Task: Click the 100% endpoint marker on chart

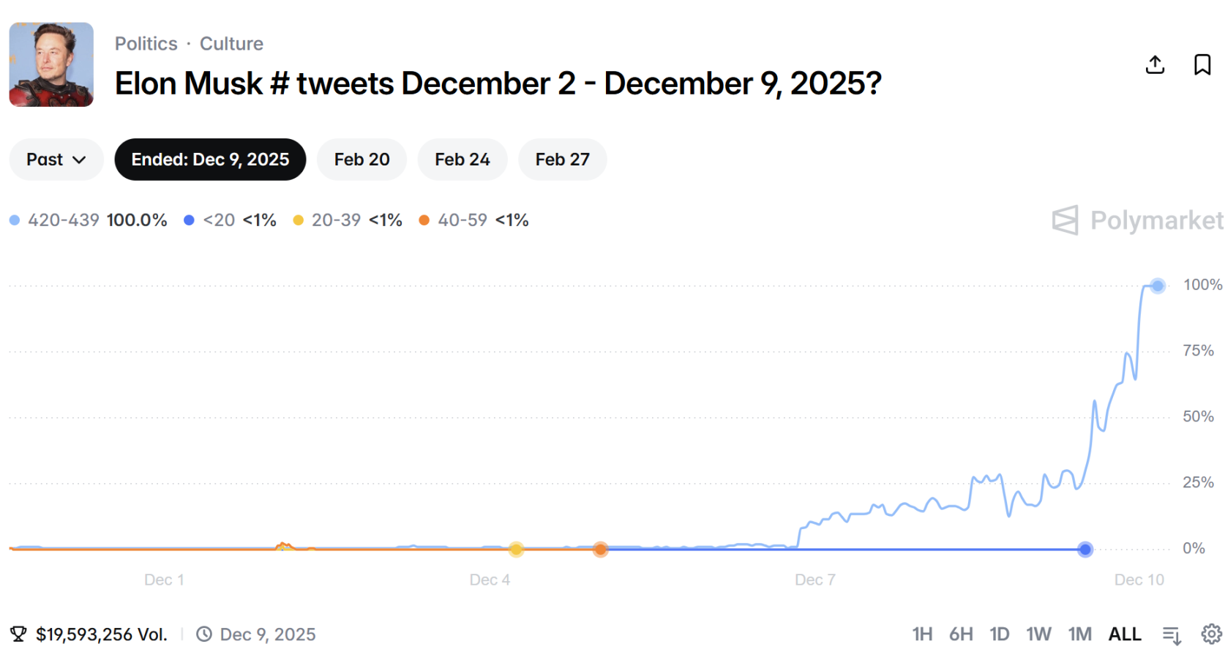Action: (x=1157, y=285)
